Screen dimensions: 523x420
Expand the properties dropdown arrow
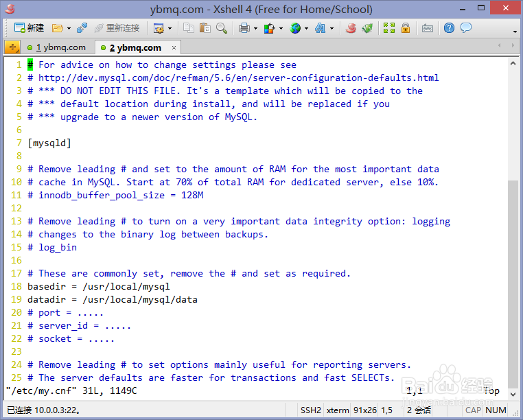click(x=170, y=28)
